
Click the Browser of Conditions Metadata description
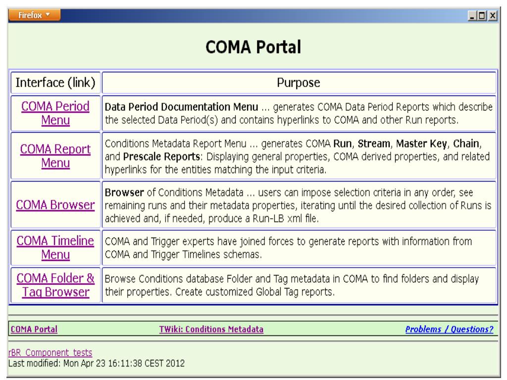pos(298,205)
